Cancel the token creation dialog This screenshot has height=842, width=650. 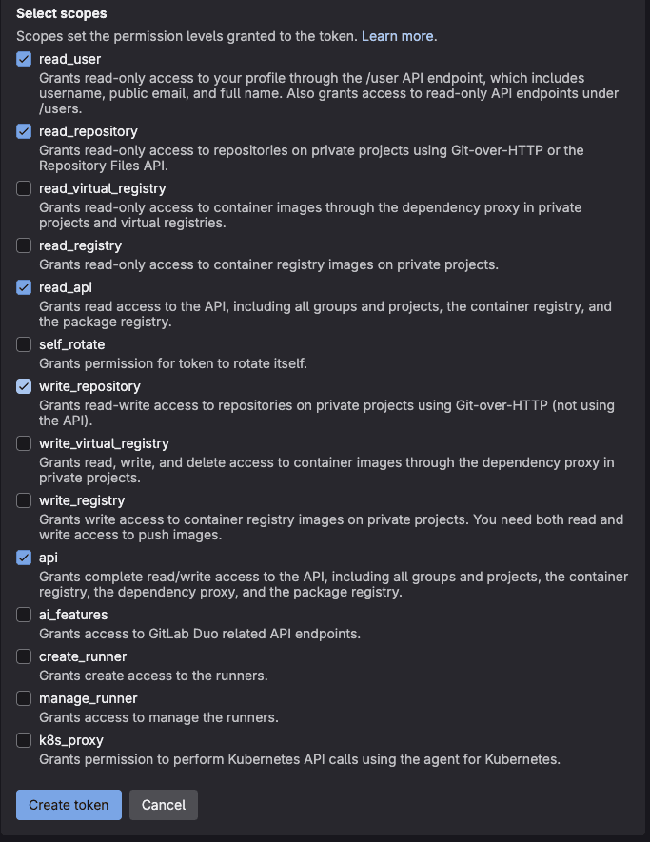pos(163,804)
